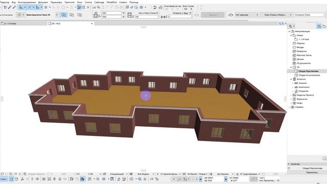Viewport: 327px width, 184px height.
Task: Open the Трехстворчатое Окно 29 favorites arrow
Action: (57, 15)
